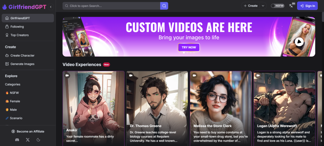Open the Discord icon link
The height and width of the screenshot is (146, 324).
point(17,140)
